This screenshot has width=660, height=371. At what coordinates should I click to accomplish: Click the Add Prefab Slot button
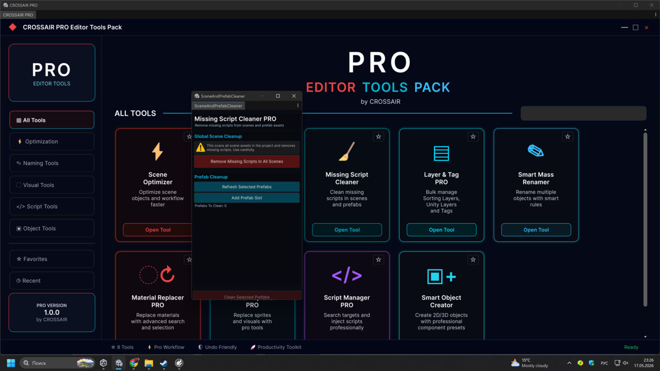(x=247, y=198)
